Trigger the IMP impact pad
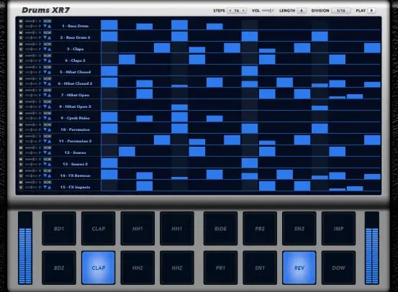398x292 pixels. 338,229
